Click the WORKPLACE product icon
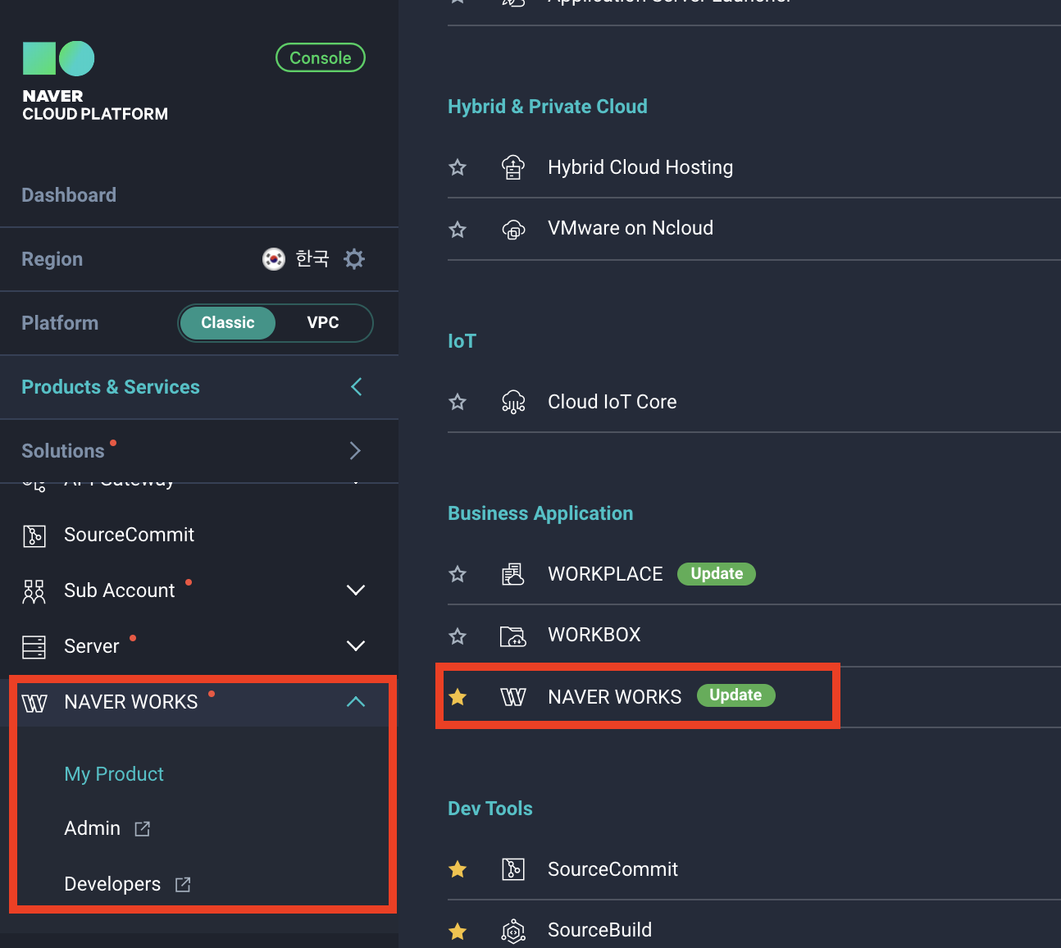Image resolution: width=1061 pixels, height=948 pixels. [513, 574]
